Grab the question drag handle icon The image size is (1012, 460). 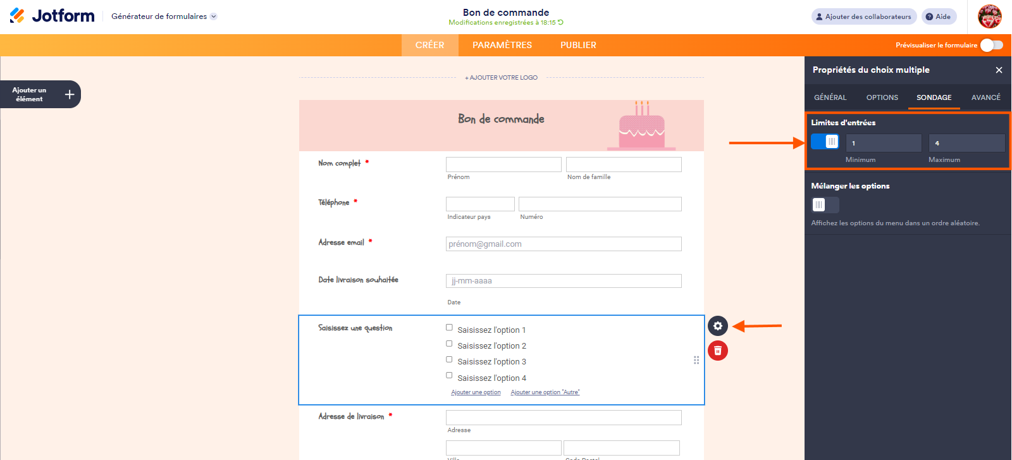[x=696, y=360]
